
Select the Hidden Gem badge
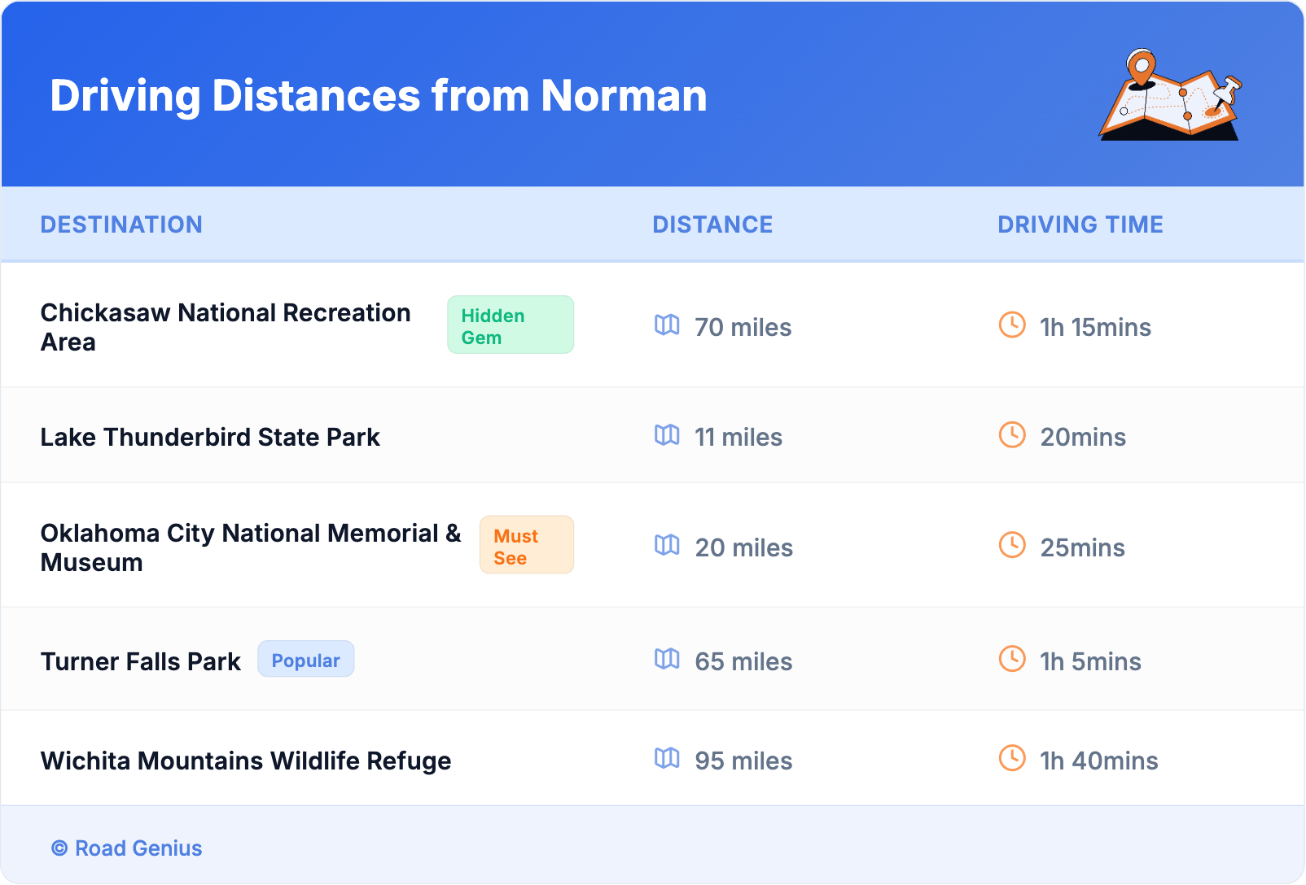(x=510, y=325)
